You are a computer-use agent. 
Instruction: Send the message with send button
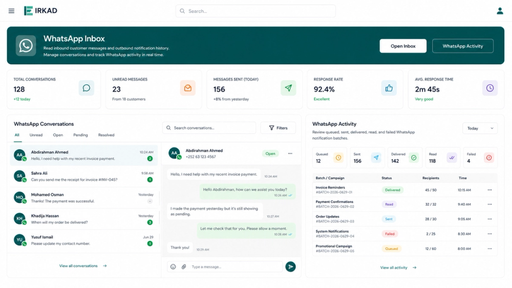coord(290,267)
